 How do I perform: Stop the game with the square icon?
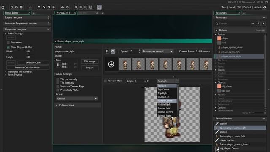(x=49, y=8)
